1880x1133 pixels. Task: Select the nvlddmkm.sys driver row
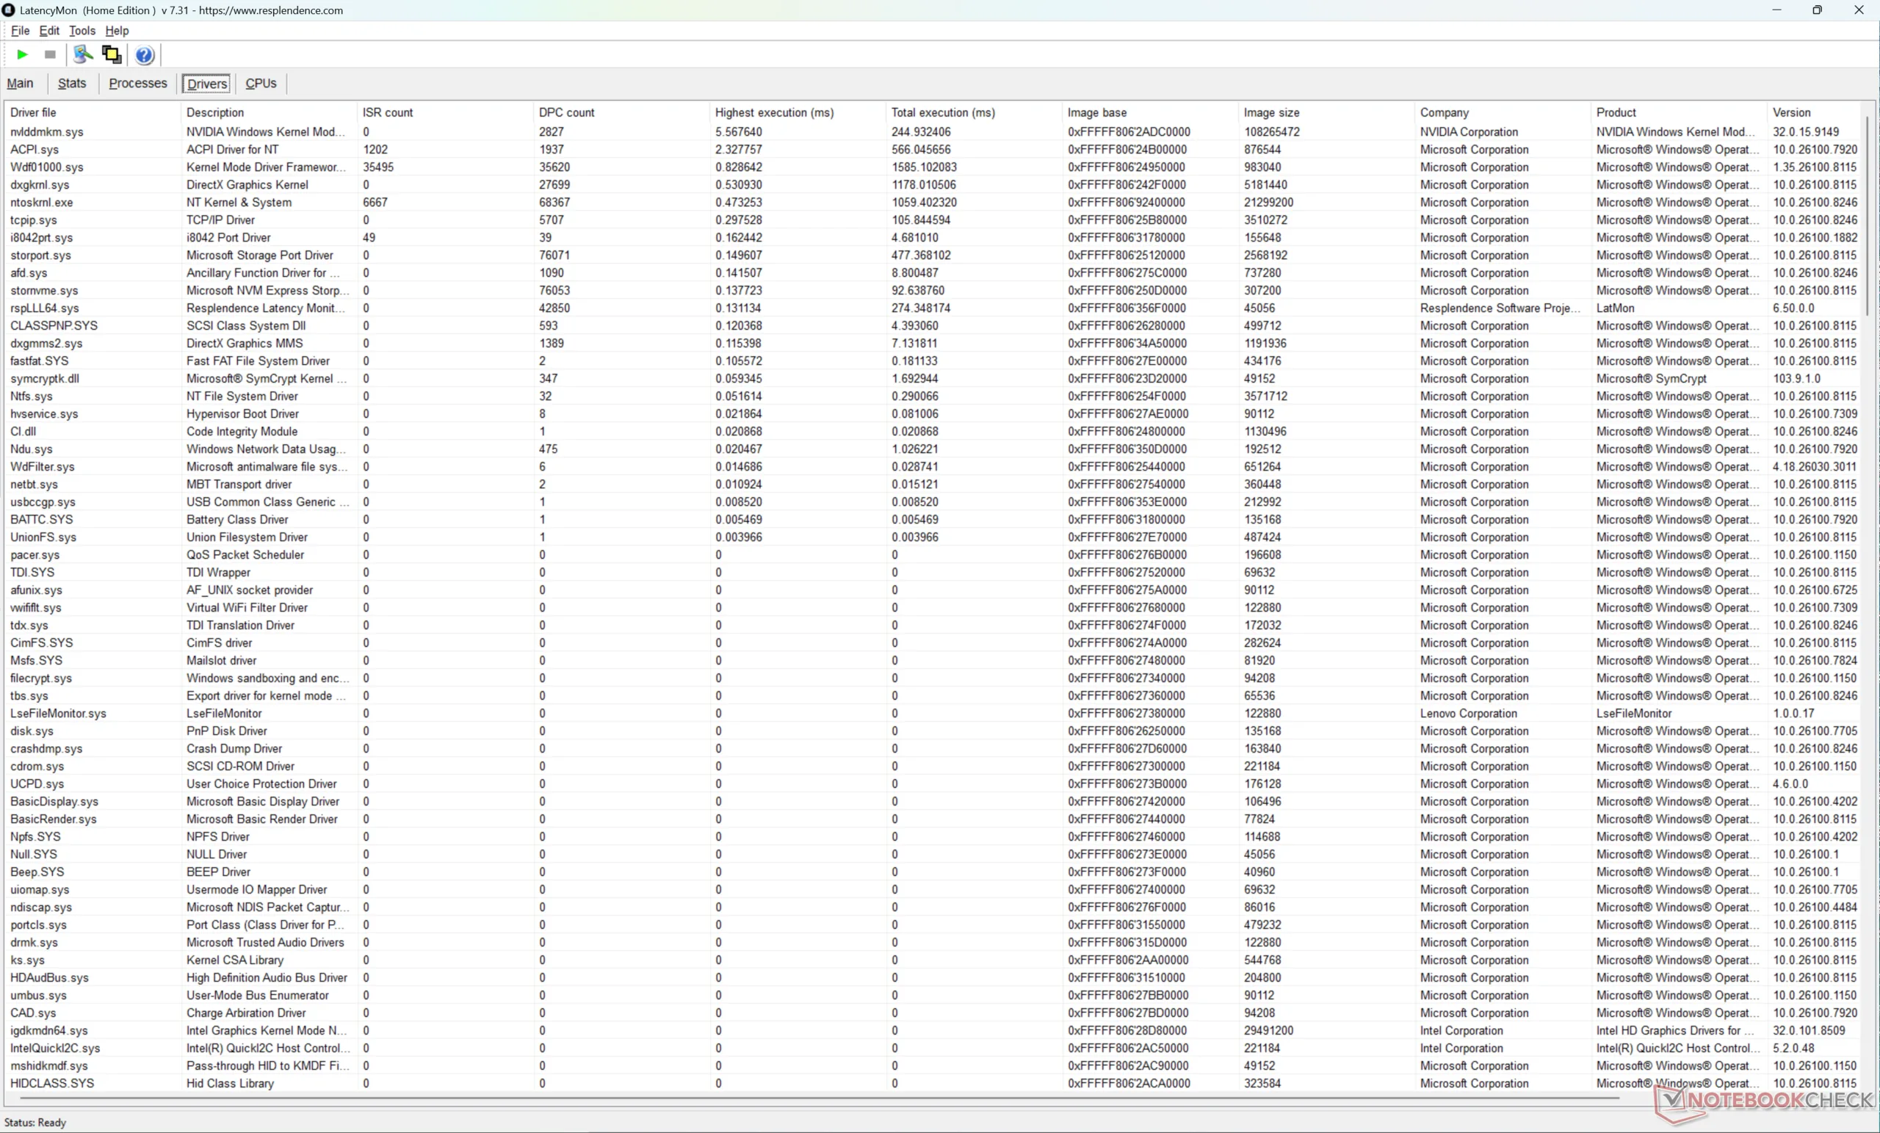[47, 132]
